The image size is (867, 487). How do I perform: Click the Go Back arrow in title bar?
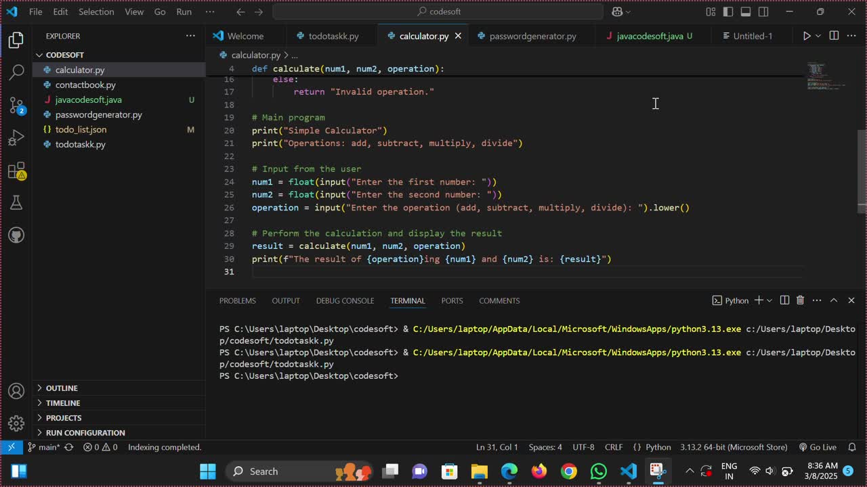pyautogui.click(x=240, y=11)
